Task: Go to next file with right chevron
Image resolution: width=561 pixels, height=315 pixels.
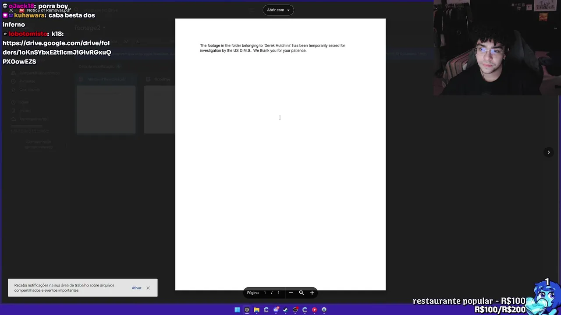Action: (548, 152)
